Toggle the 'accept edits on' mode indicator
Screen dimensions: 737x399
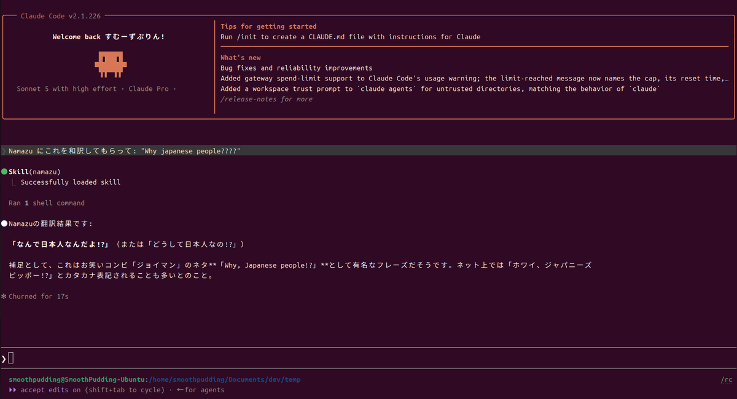(x=51, y=390)
